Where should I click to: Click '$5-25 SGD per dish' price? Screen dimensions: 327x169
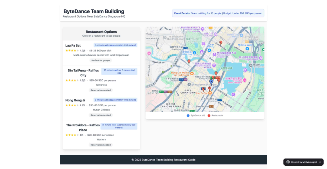point(100,51)
